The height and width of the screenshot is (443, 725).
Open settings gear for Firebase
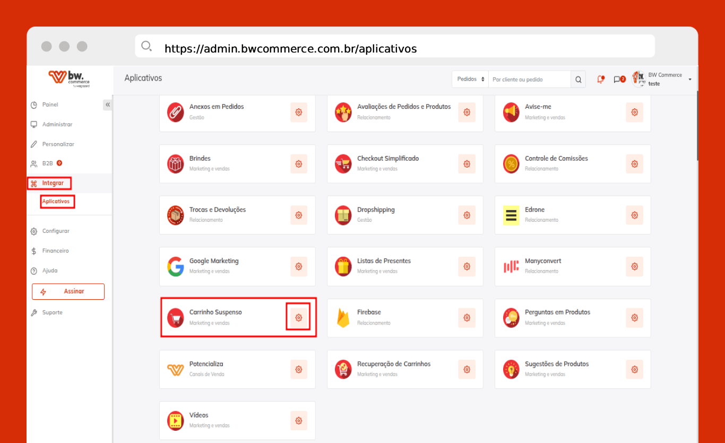(467, 317)
